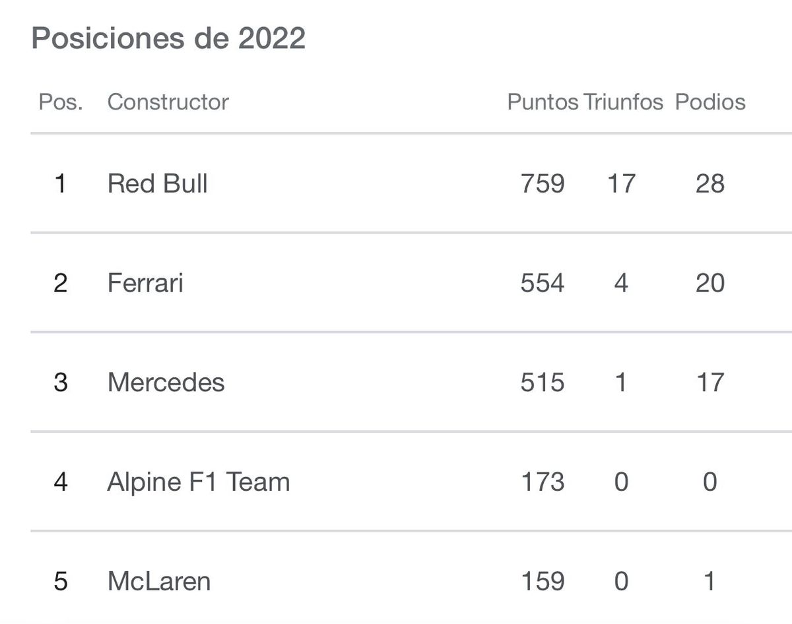Select the Mercedes constructor name
The width and height of the screenshot is (792, 624).
[x=166, y=383]
